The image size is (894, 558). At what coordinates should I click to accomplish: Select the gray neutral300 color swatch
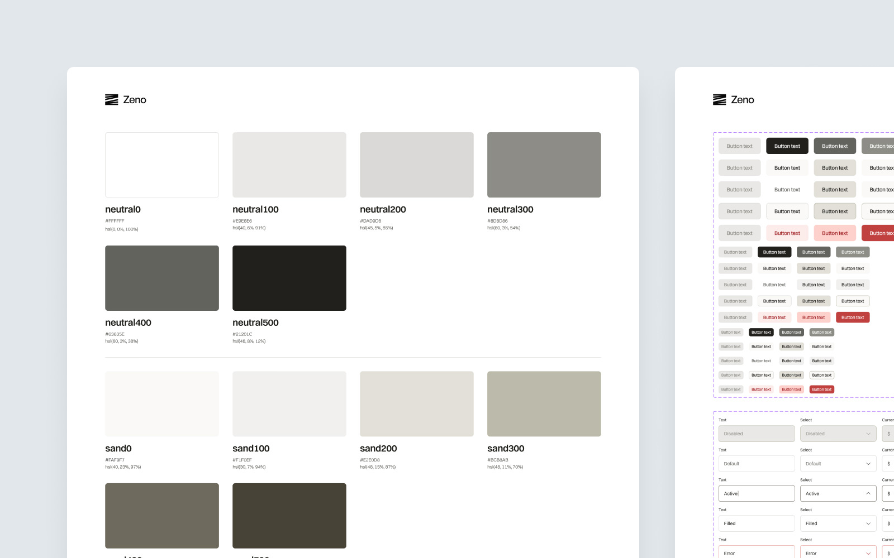pos(544,165)
